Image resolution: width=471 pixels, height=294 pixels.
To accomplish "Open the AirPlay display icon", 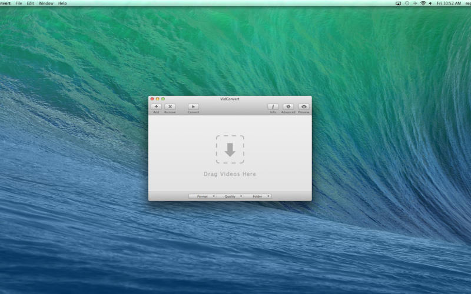I will (398, 4).
